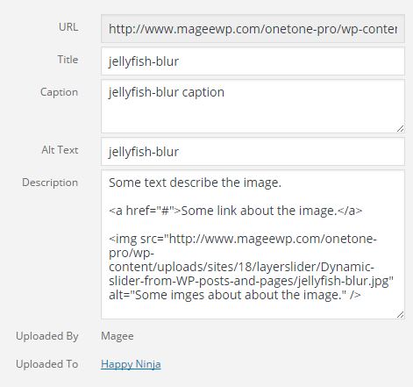Click the URL field with mageewp.com address

tap(253, 29)
